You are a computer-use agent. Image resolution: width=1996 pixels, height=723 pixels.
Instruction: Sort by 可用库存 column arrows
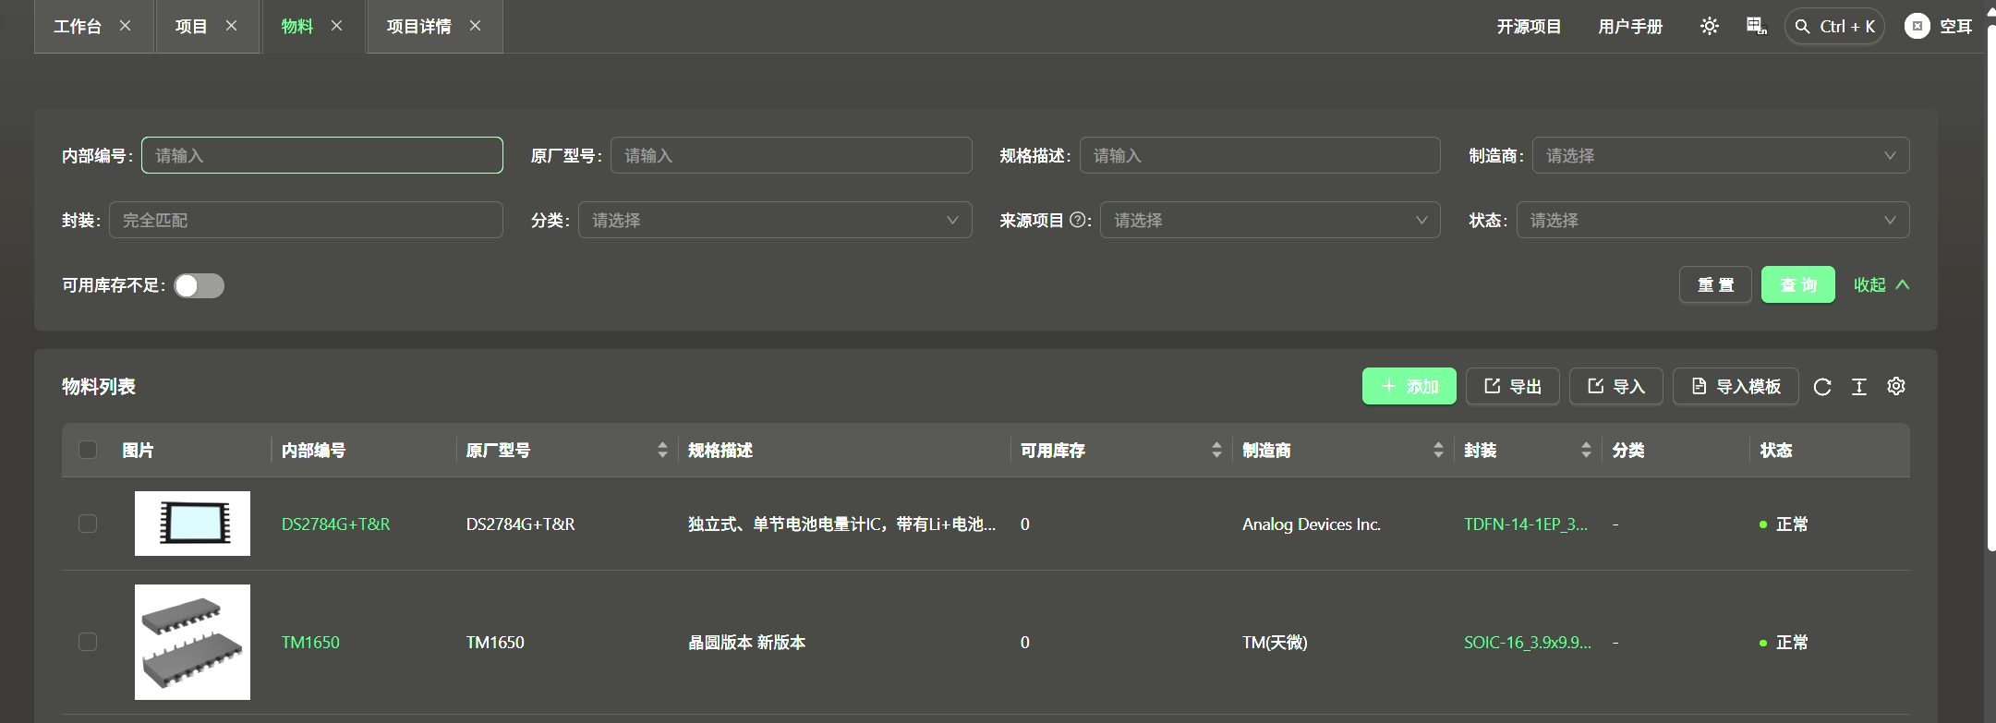pyautogui.click(x=1216, y=451)
